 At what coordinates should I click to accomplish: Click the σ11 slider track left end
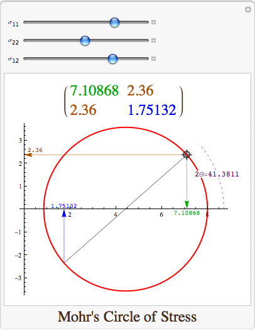click(x=25, y=22)
